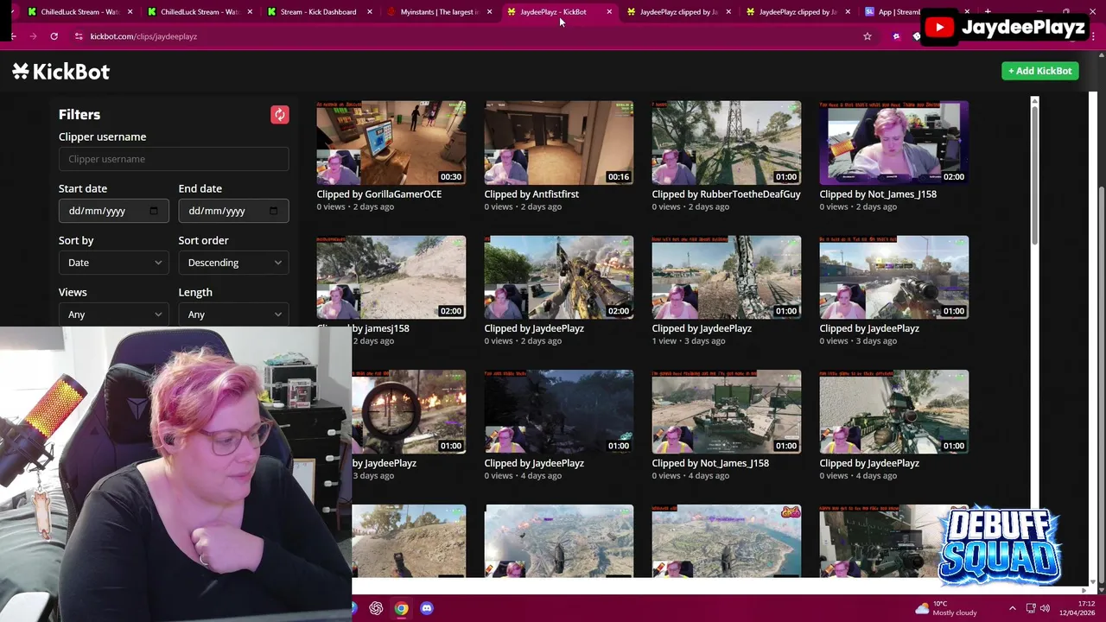Viewport: 1106px width, 622px height.
Task: Reset filters with the red refresh icon
Action: [x=279, y=115]
